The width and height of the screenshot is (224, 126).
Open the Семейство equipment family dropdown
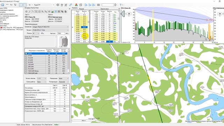click(x=50, y=27)
